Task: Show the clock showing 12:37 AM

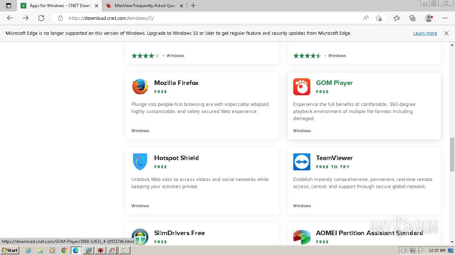Action: [437, 250]
